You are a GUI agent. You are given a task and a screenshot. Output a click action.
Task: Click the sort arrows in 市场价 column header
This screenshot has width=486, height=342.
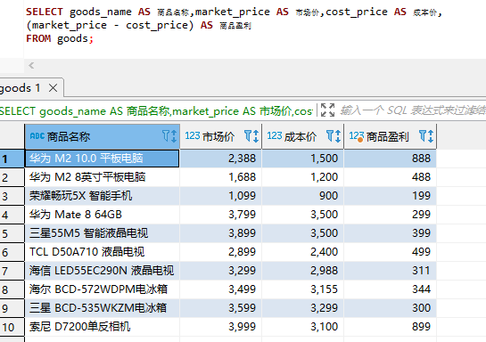[x=256, y=136]
